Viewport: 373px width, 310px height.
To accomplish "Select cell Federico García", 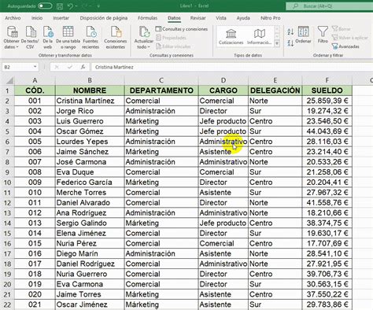I will (x=90, y=183).
